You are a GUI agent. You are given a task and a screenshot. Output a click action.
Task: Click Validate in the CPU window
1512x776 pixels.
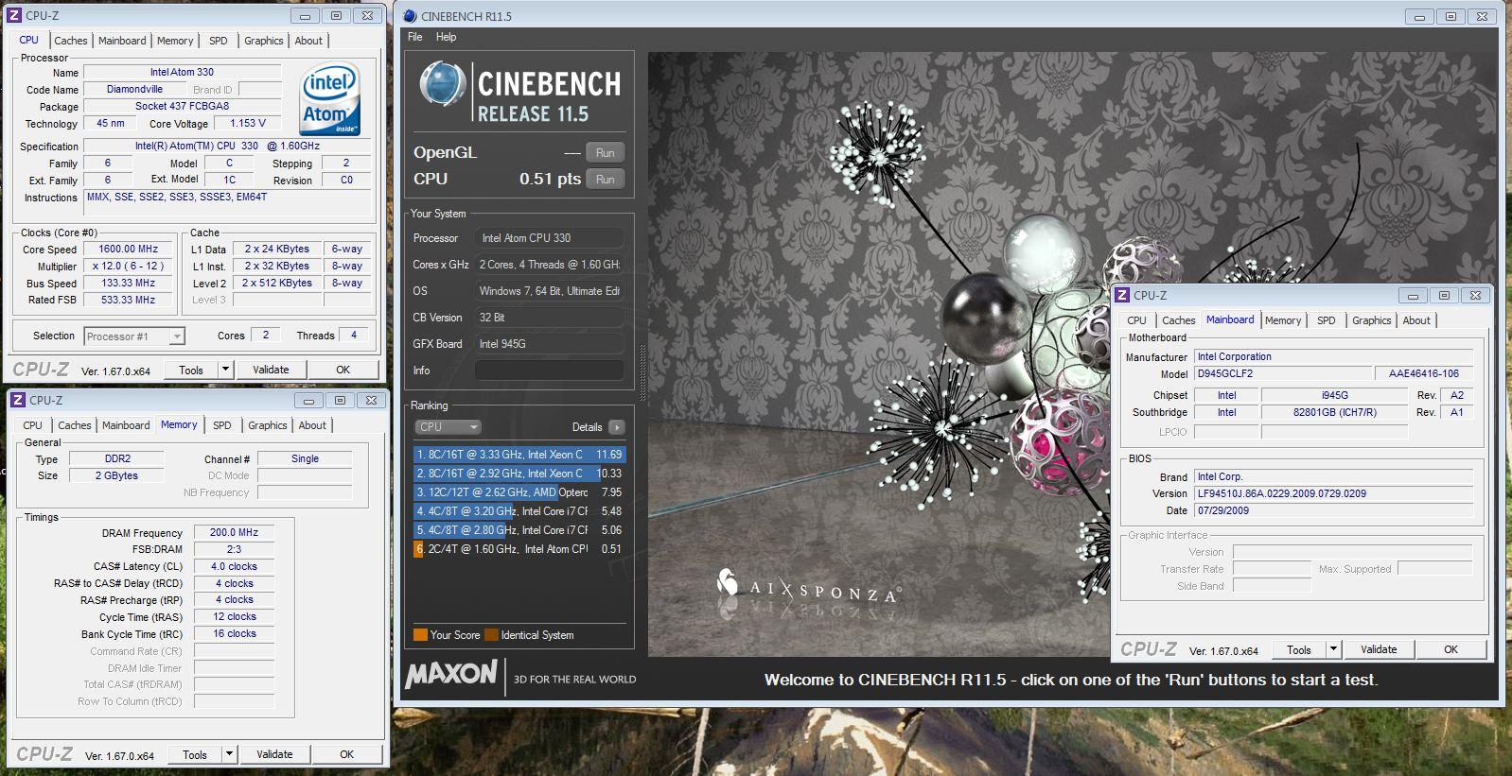point(271,370)
